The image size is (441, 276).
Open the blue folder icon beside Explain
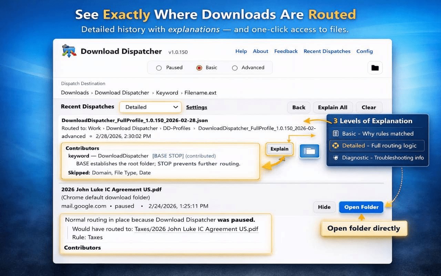pyautogui.click(x=309, y=151)
